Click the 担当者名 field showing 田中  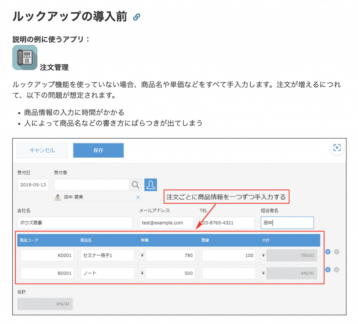pyautogui.click(x=287, y=222)
